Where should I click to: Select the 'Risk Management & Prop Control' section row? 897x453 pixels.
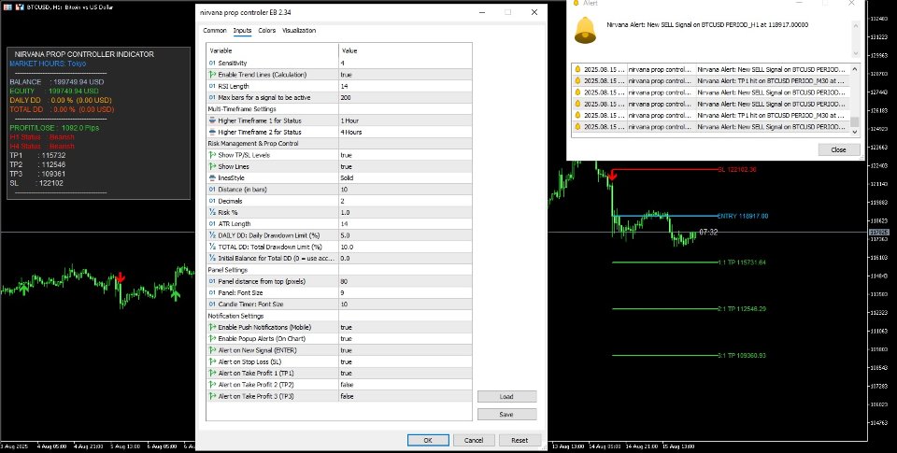pyautogui.click(x=339, y=144)
